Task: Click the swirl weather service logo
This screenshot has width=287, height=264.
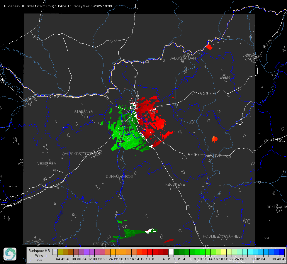Action: [x=10, y=254]
